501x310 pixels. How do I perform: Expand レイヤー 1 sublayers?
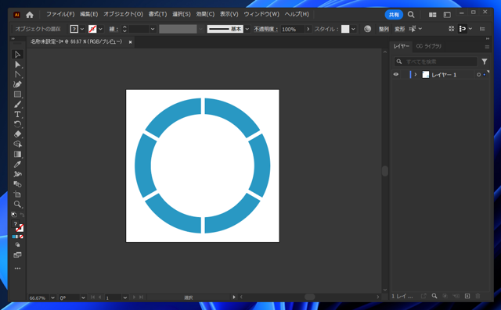tap(416, 74)
